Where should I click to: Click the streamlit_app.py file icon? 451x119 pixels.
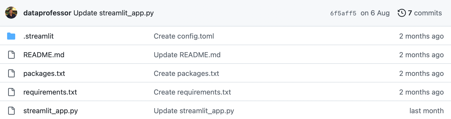[11, 111]
